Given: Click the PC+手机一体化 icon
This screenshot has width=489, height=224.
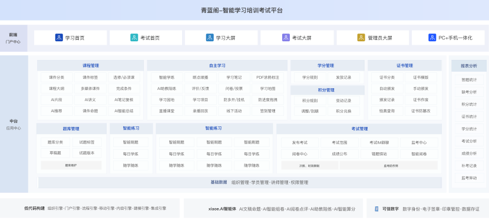Looking at the screenshot, I should click(432, 38).
